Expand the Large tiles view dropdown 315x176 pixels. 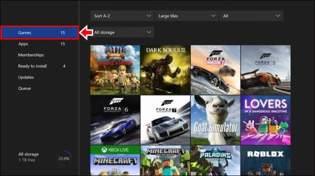click(187, 16)
